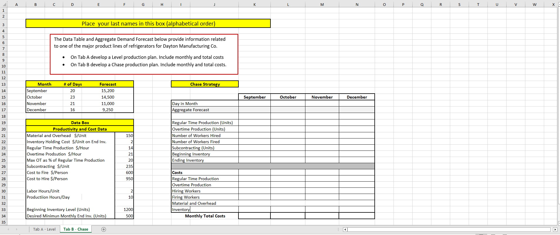Viewport: 560px width, 235px height.
Task: Select row 19 header
Action: [x=4, y=123]
